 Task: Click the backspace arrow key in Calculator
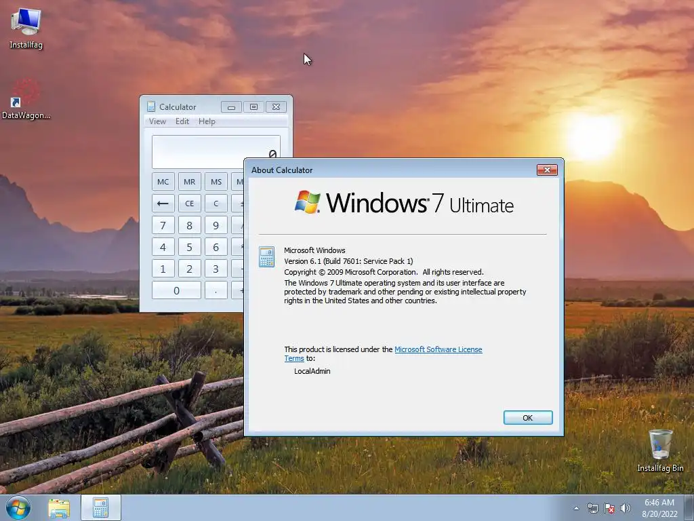point(163,204)
